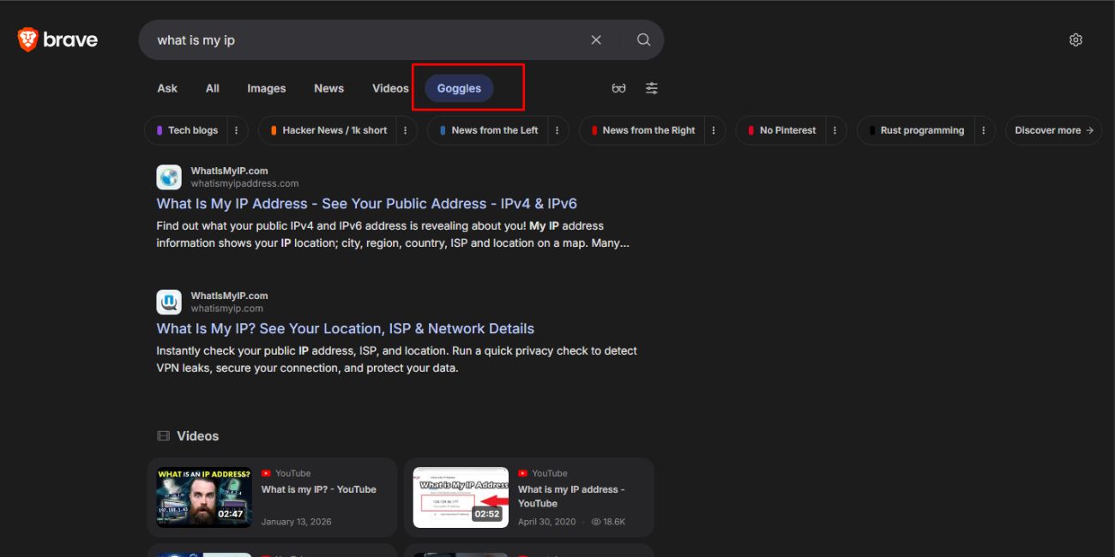Enable Hacker News / 1k short goggle
This screenshot has height=557, width=1115.
[328, 130]
